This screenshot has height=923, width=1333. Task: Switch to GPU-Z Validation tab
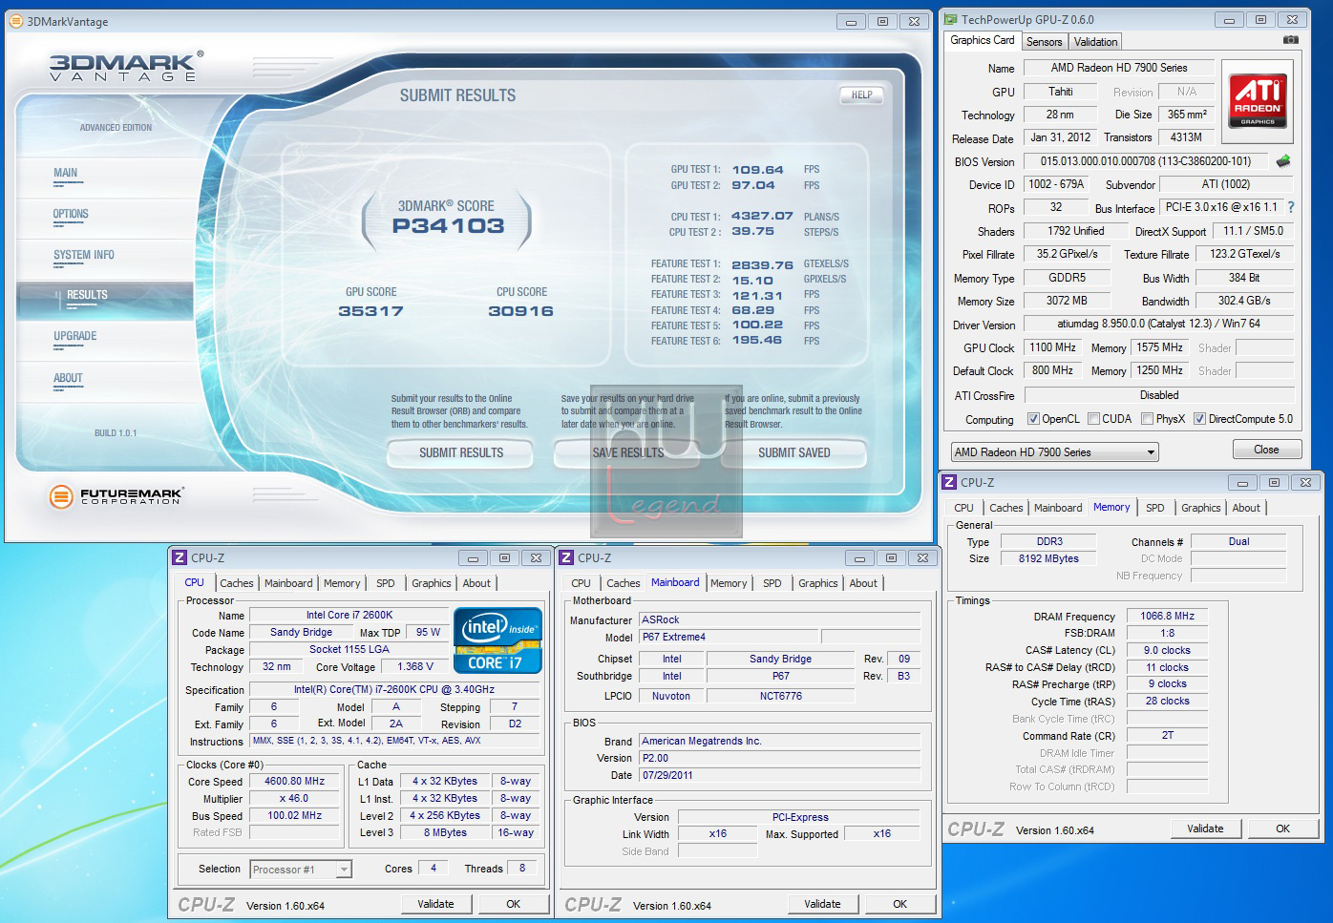(x=1095, y=42)
